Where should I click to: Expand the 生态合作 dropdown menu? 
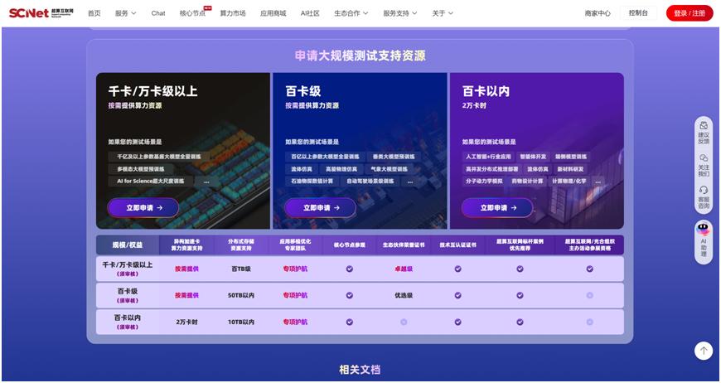(x=351, y=13)
